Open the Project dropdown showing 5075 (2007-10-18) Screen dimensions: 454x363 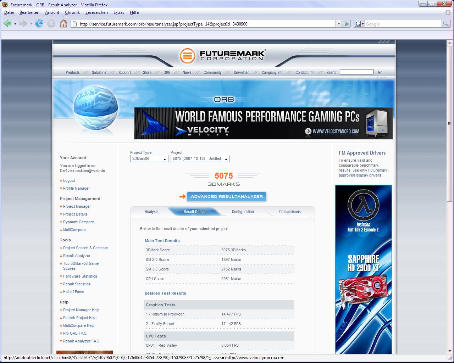tap(200, 158)
